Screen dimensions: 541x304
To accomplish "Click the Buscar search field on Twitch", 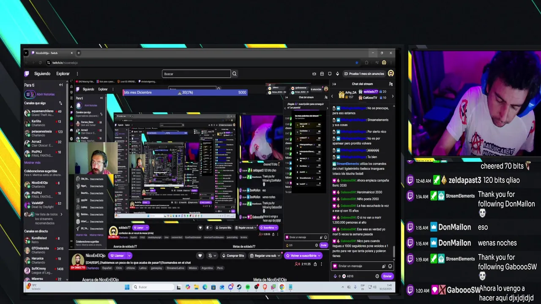I will [197, 74].
